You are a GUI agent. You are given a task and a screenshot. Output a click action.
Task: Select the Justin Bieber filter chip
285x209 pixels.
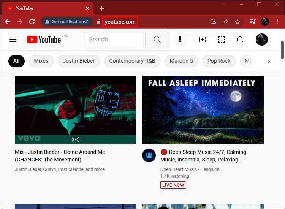79,61
